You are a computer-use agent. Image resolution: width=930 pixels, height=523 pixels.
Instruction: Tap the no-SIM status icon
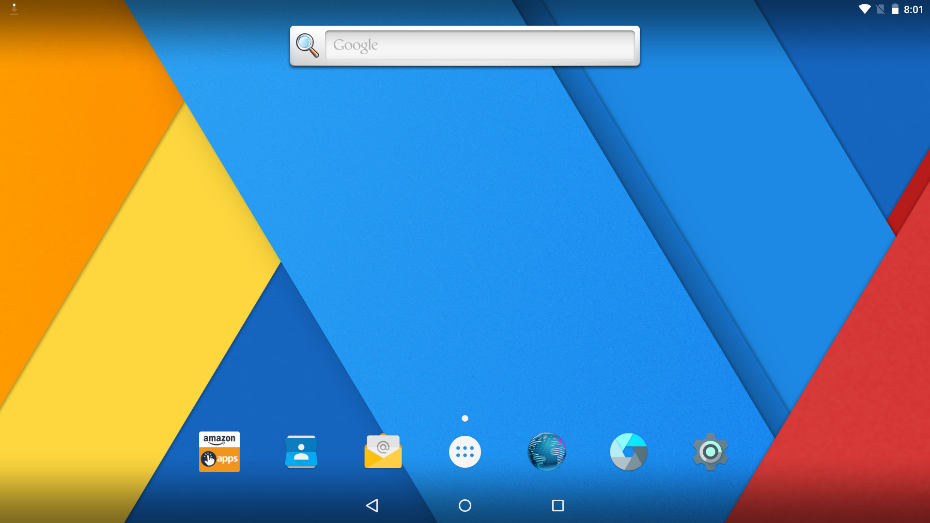tap(881, 9)
